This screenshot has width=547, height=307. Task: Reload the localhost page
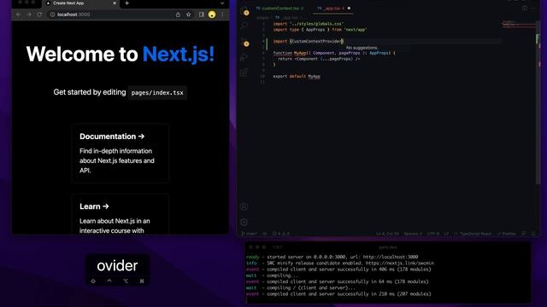point(39,14)
